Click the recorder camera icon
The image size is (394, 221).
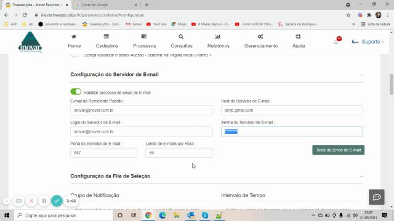18,201
